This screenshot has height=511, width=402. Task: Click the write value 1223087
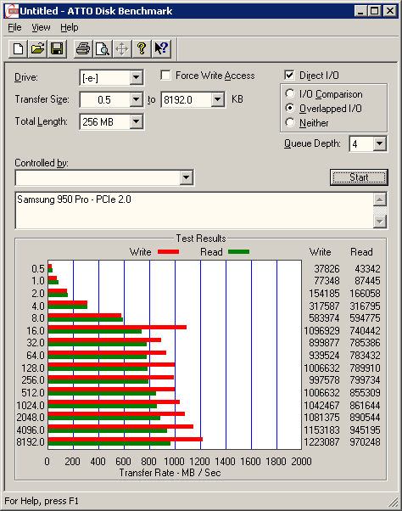(x=321, y=442)
